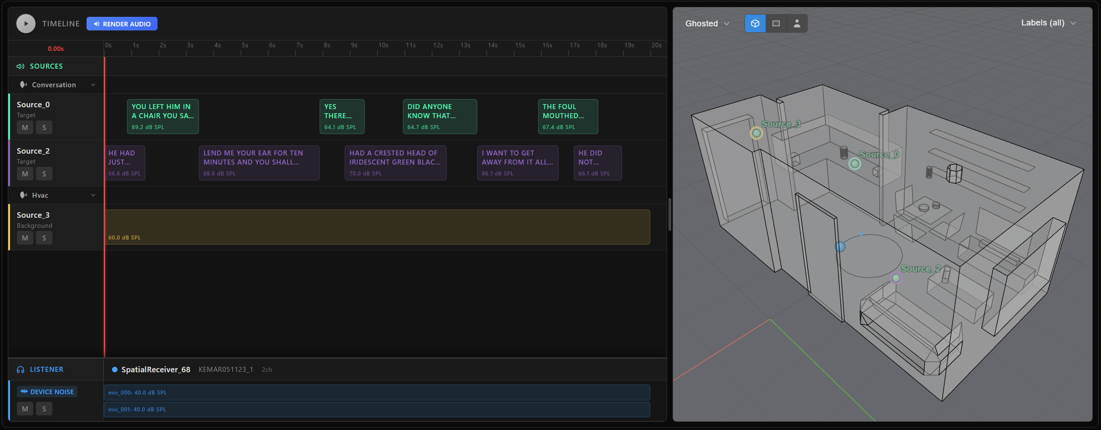Mute Source_2 track

(25, 174)
